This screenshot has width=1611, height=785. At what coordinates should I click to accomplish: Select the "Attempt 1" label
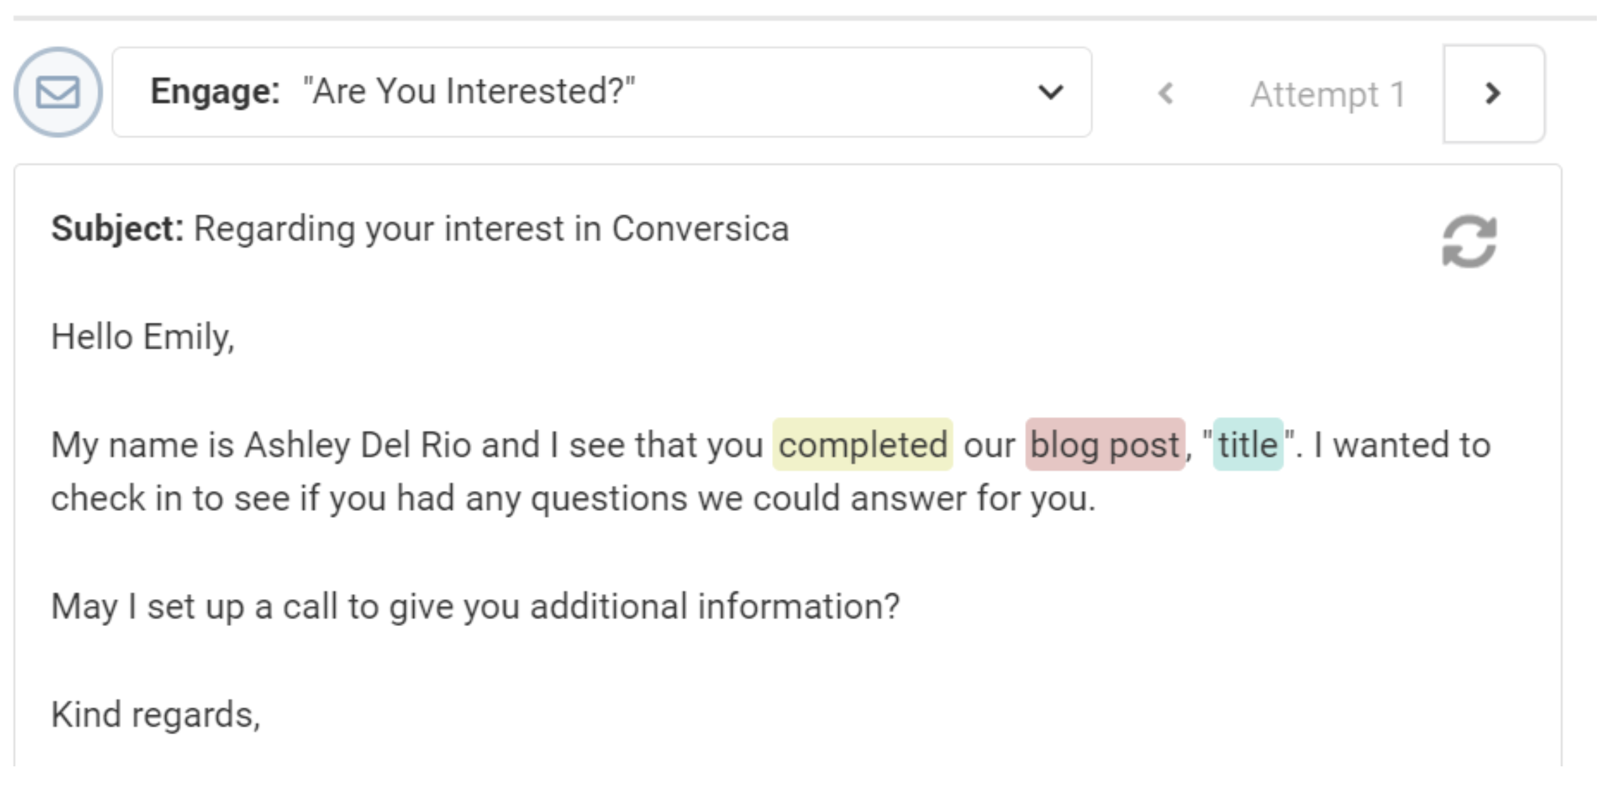coord(1327,95)
